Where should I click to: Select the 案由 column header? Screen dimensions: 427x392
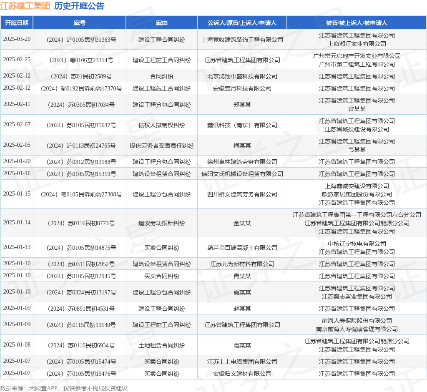(x=161, y=23)
